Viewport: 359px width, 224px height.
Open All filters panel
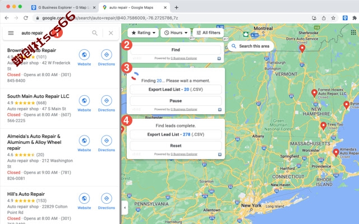208,32
